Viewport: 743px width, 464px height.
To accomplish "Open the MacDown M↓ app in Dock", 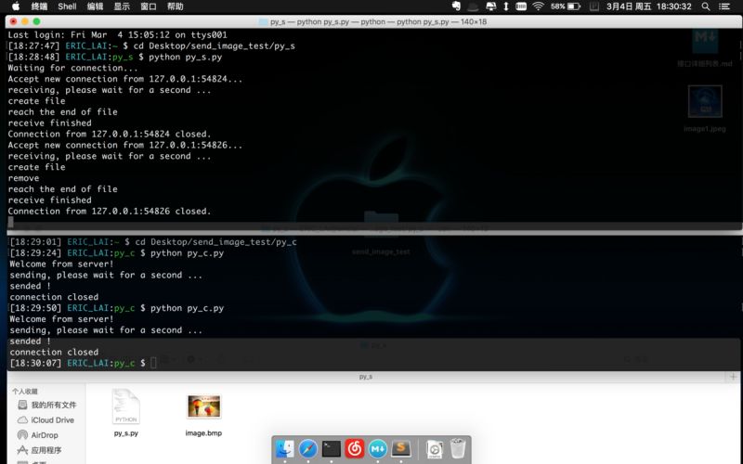I will coord(378,448).
